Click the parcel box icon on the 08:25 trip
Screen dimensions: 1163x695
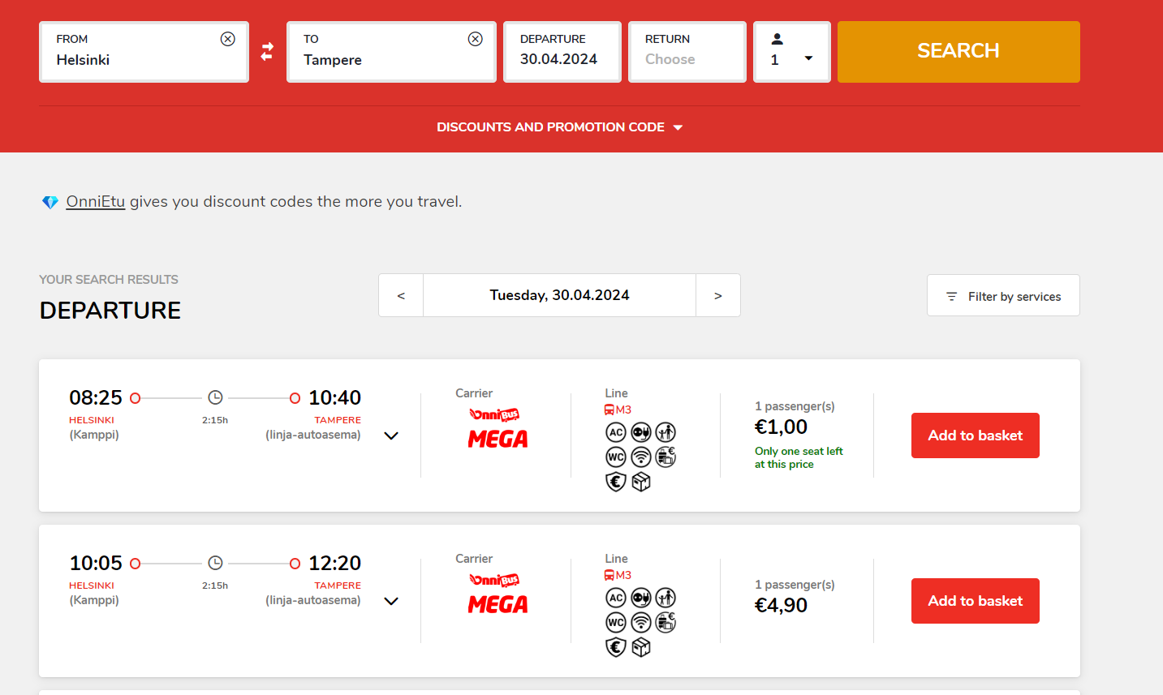coord(641,483)
